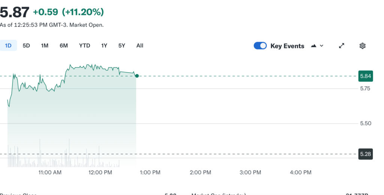View the 5Y chart range
Image resolution: width=384 pixels, height=195 pixels.
click(121, 46)
